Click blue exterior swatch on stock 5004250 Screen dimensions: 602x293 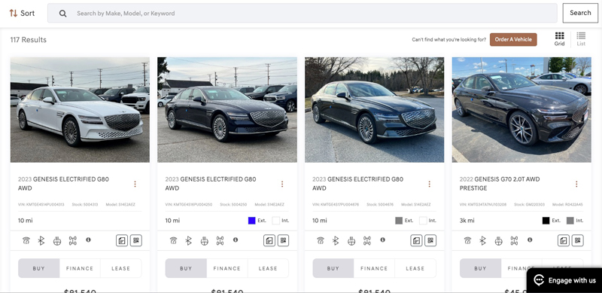[252, 221]
